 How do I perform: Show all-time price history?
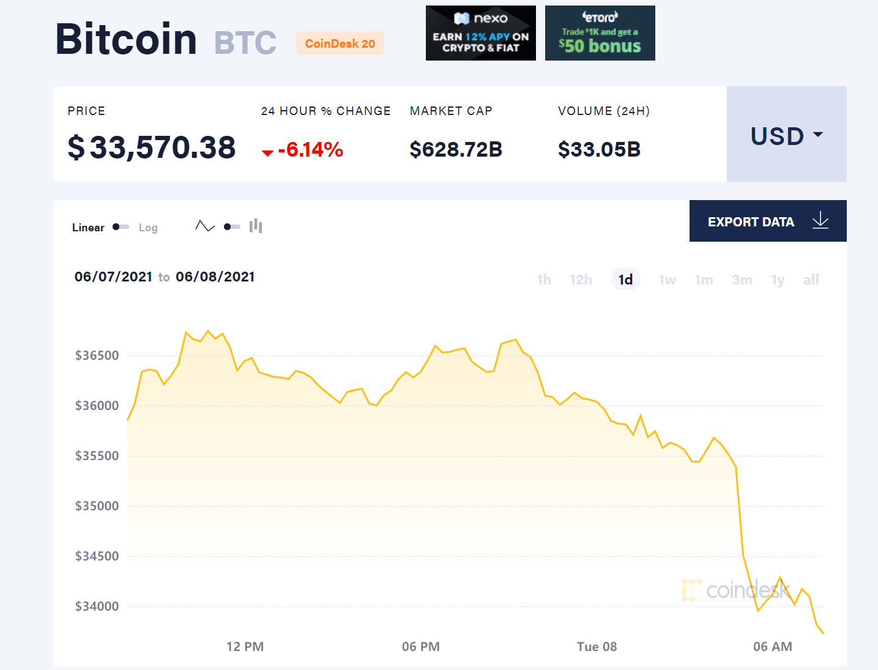pyautogui.click(x=811, y=280)
